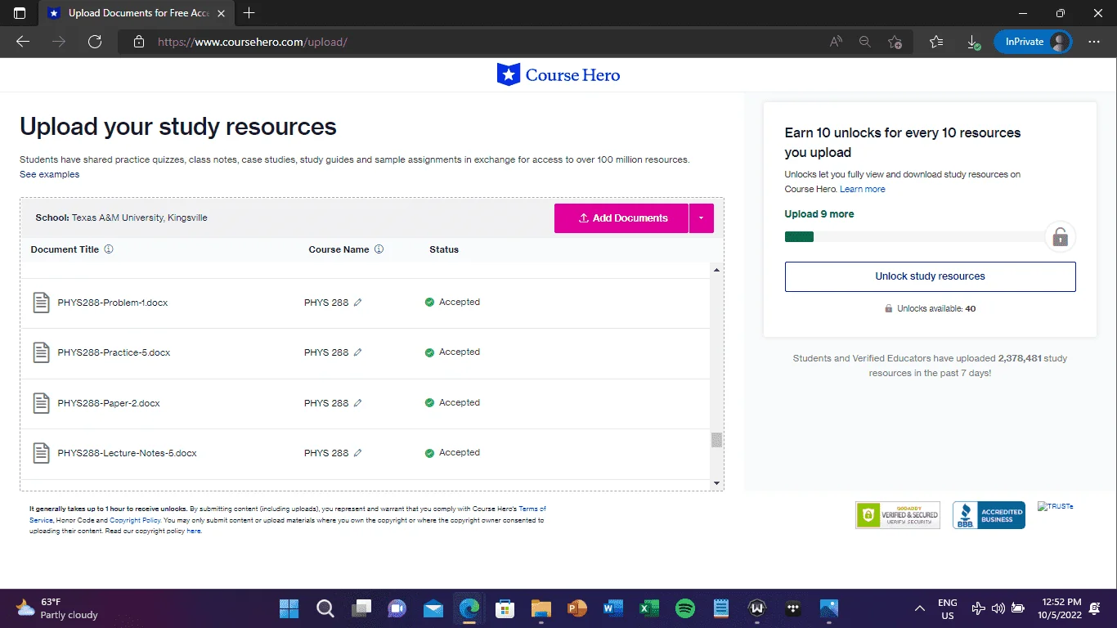Open Word from the taskbar
The width and height of the screenshot is (1117, 628).
613,608
